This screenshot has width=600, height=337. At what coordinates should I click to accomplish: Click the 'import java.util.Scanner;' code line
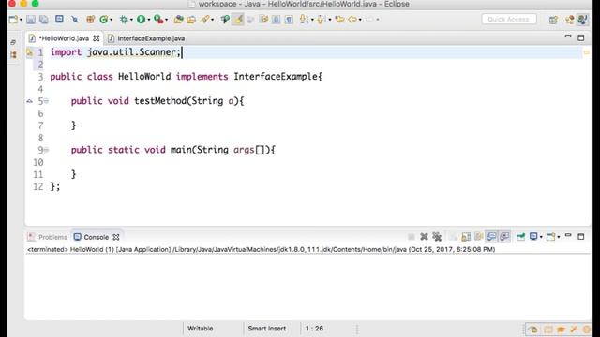coord(115,52)
